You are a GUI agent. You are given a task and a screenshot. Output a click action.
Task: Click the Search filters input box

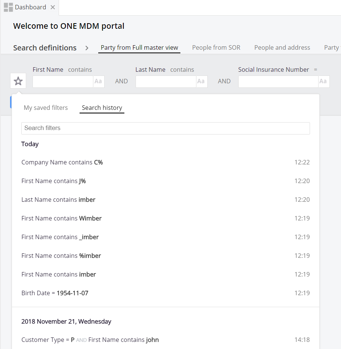pos(165,128)
